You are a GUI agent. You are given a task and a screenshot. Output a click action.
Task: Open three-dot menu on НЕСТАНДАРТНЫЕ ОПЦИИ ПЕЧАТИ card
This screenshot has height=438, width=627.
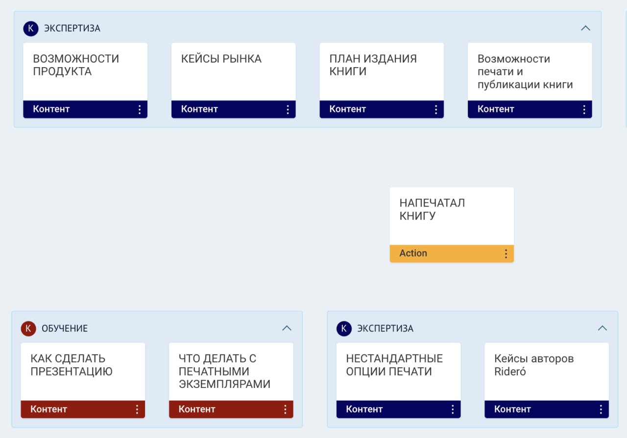[x=453, y=410]
